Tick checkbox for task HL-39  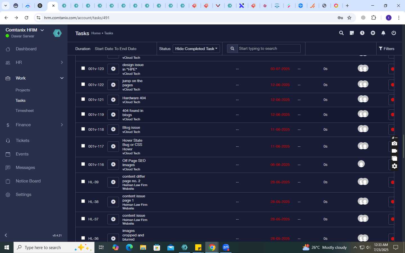pos(83,182)
